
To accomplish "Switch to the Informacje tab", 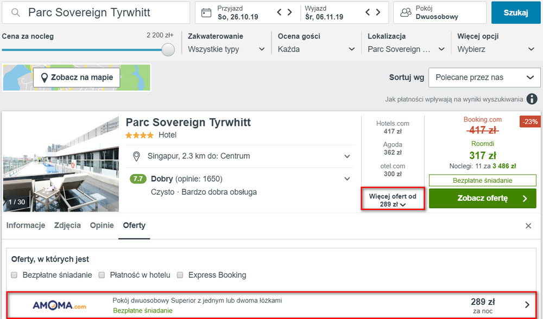I will coord(26,226).
